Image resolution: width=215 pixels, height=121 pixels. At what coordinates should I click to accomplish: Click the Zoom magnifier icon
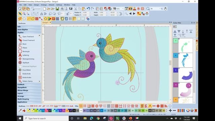pyautogui.click(x=148, y=9)
